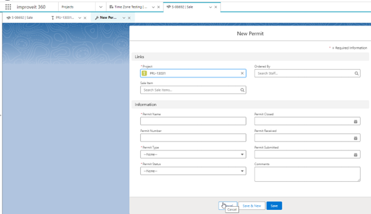Open the Permit Submitted calendar picker
Viewport: 371px width, 214px height.
[x=356, y=155]
